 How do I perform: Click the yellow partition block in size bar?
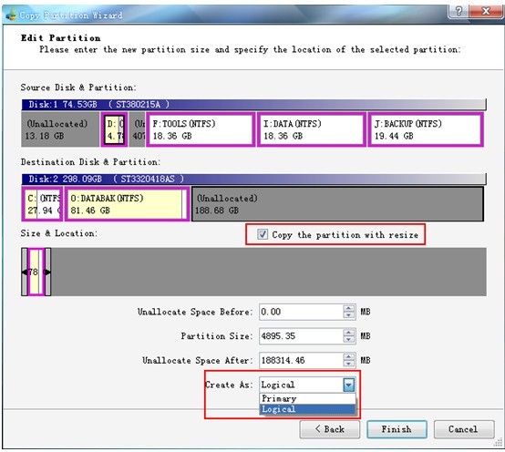tap(36, 272)
